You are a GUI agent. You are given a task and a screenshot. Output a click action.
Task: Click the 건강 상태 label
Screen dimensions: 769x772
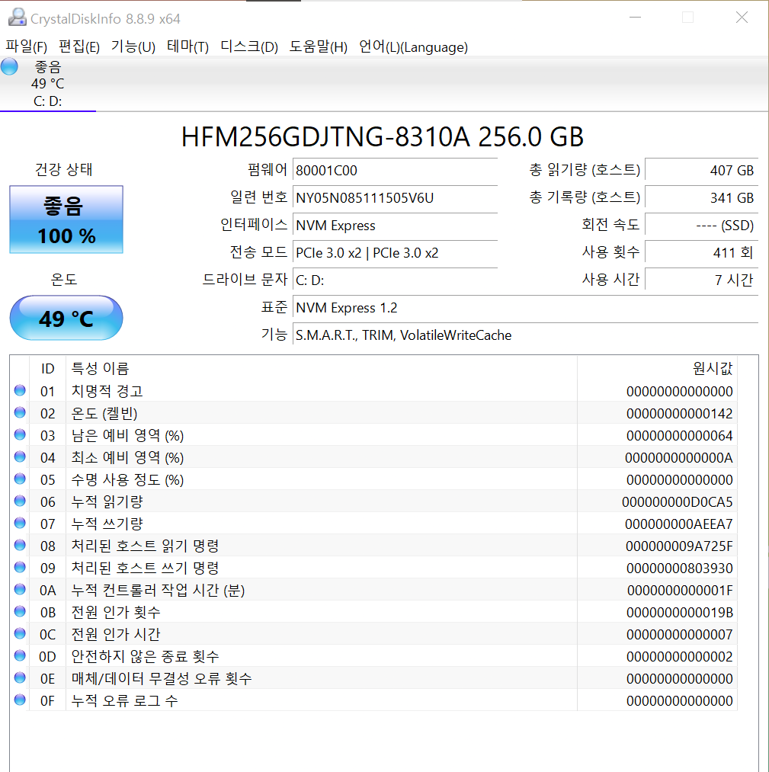click(63, 169)
